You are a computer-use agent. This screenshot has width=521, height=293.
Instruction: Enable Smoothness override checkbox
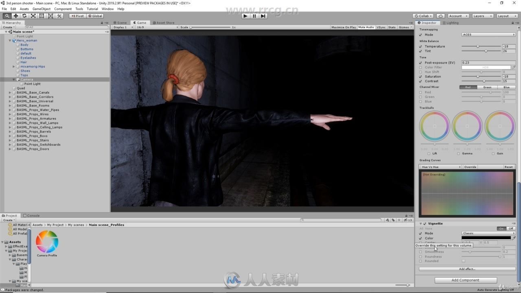pos(421,252)
